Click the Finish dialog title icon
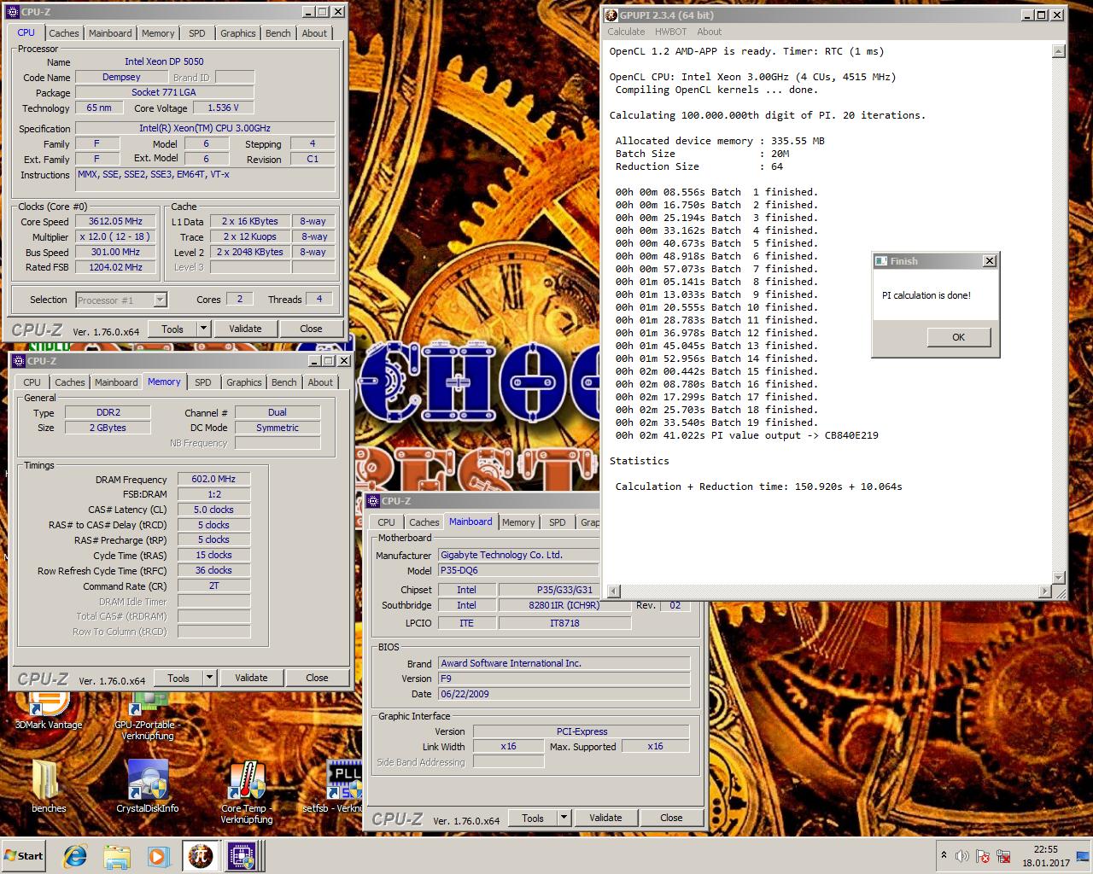 pyautogui.click(x=881, y=261)
